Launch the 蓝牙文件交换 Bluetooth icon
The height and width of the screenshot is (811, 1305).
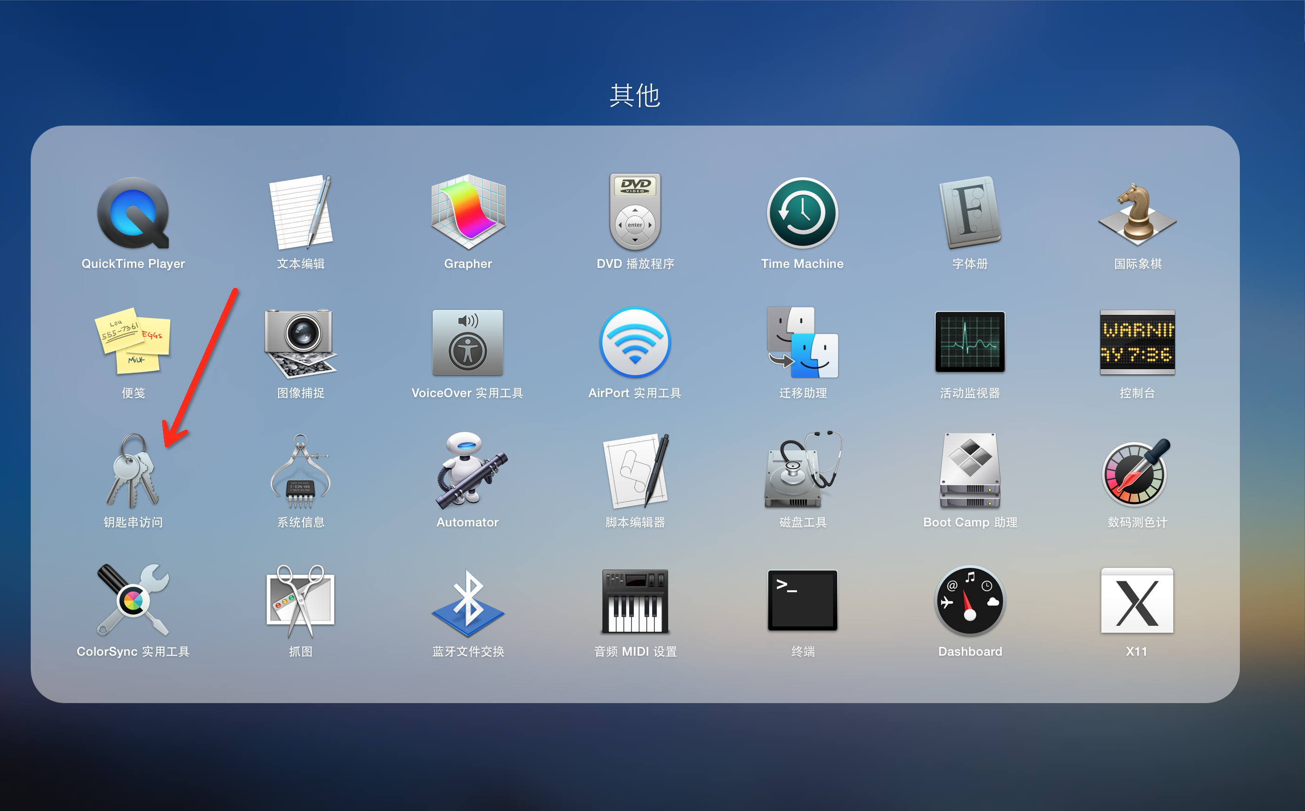(x=468, y=603)
